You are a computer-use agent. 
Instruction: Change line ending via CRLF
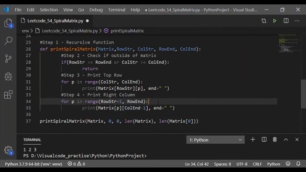[257, 164]
